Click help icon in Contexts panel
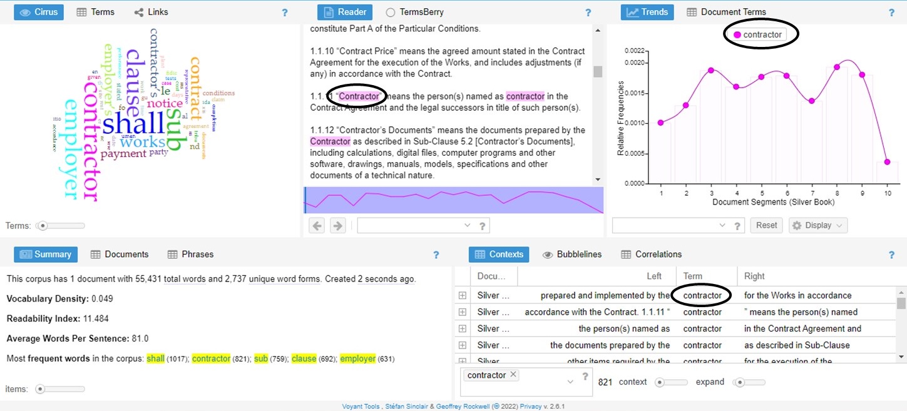907x411 pixels. click(x=891, y=255)
